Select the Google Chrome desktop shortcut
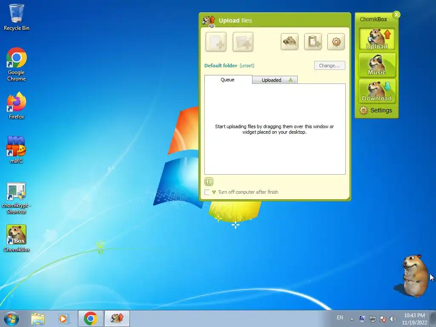The height and width of the screenshot is (327, 436). pyautogui.click(x=17, y=65)
